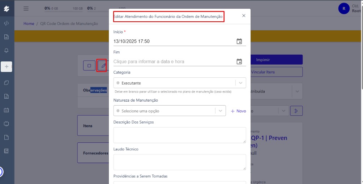Click the book icon in sidebar

[7, 151]
